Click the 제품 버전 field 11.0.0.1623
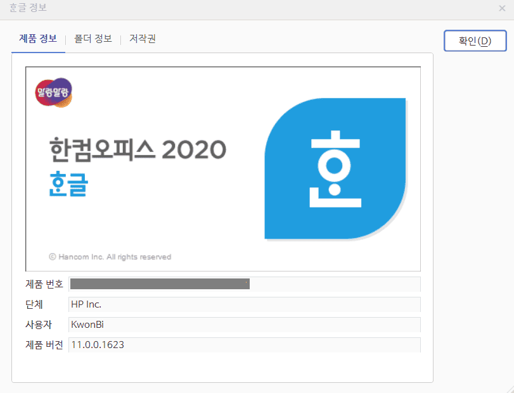This screenshot has height=393, width=514. tap(244, 345)
